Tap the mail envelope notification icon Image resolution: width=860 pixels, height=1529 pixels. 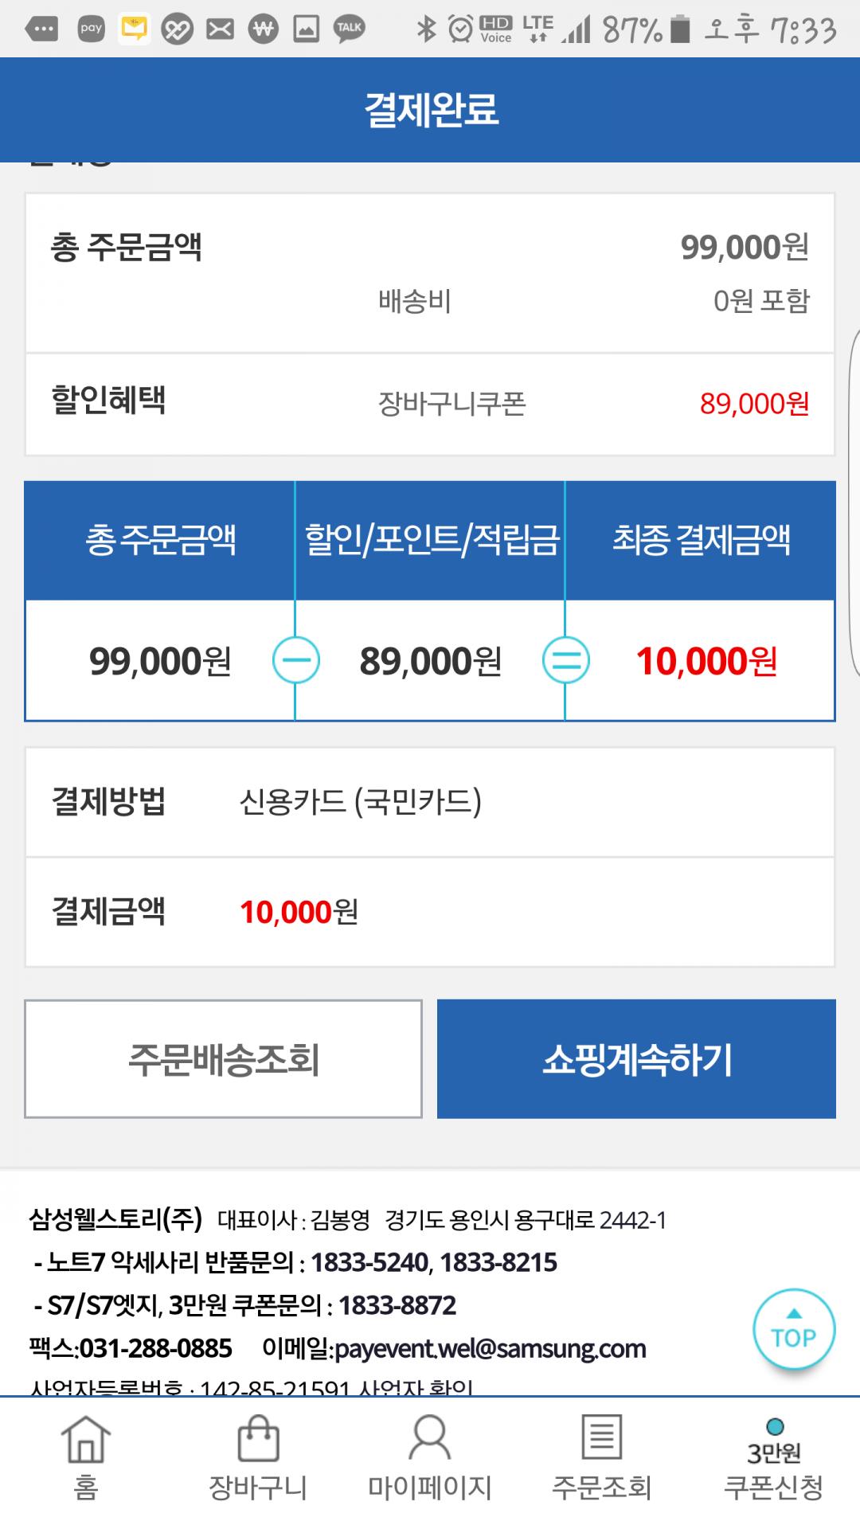220,29
